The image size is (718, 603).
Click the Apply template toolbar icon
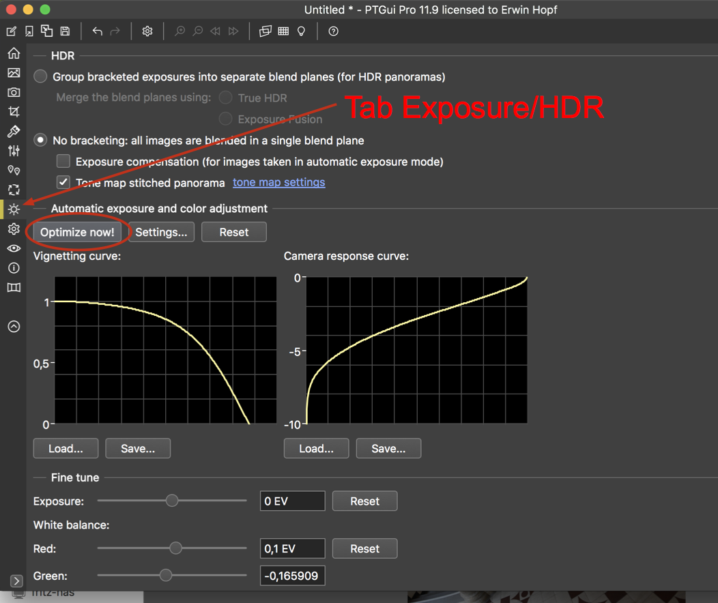pos(46,31)
